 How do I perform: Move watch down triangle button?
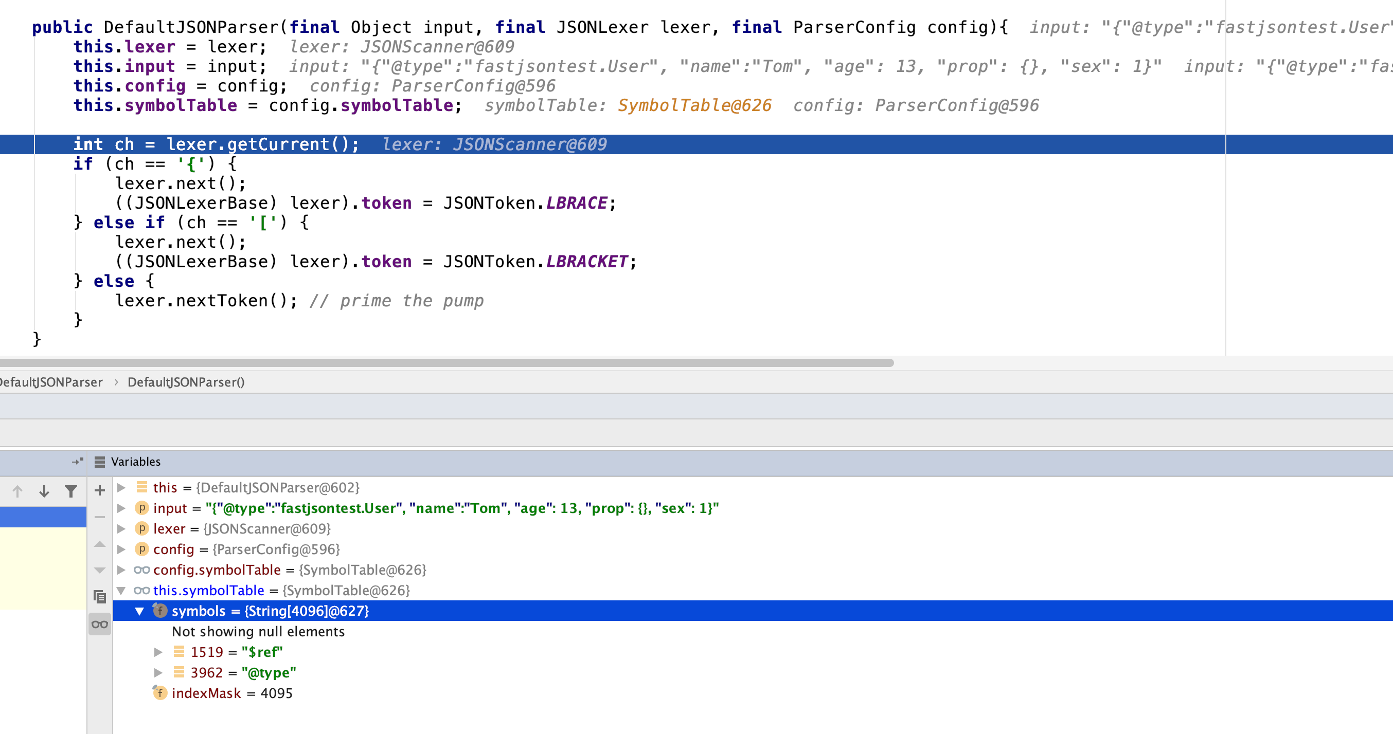tap(99, 570)
